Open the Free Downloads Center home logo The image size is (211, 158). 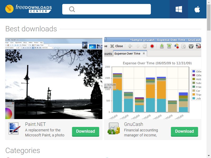[28, 9]
